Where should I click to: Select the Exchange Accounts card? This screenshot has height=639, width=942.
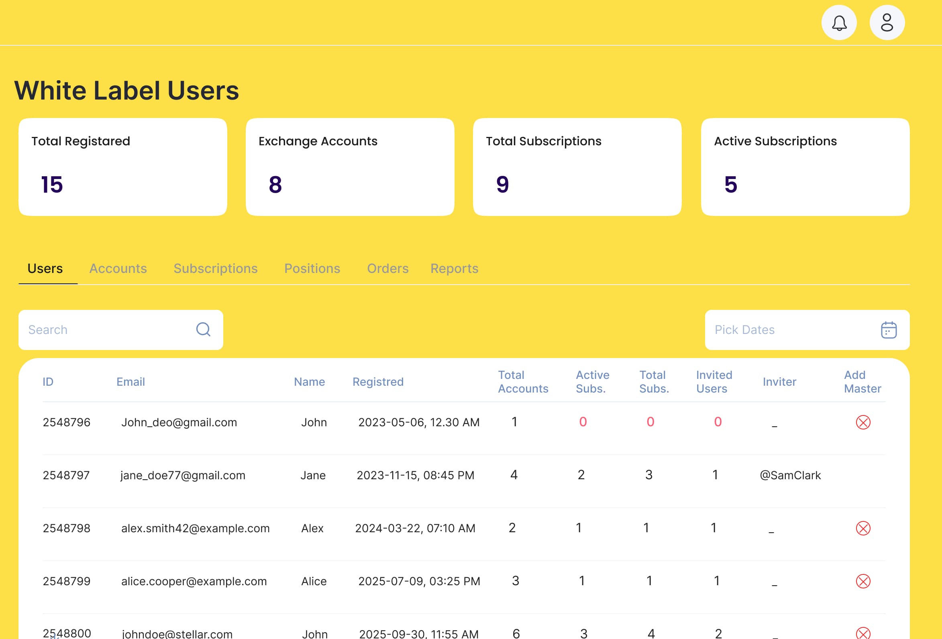pyautogui.click(x=350, y=167)
